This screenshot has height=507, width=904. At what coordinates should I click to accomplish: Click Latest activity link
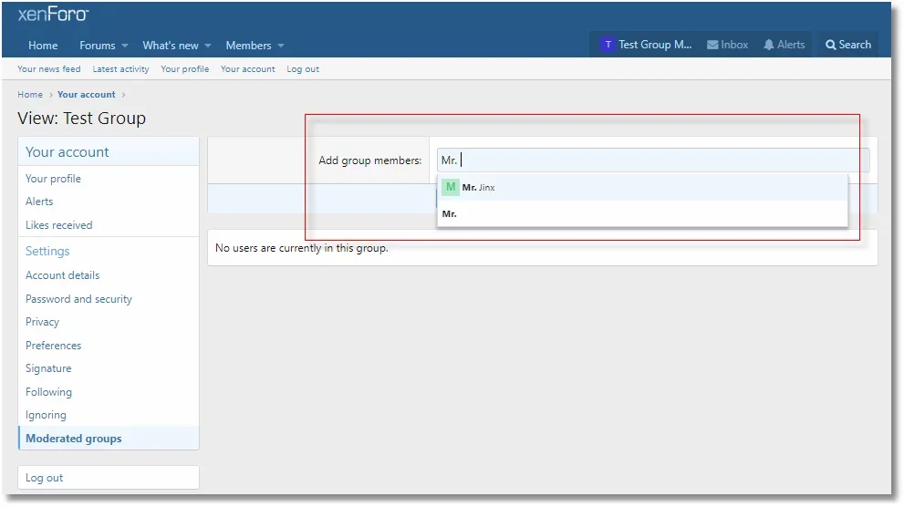coord(120,69)
